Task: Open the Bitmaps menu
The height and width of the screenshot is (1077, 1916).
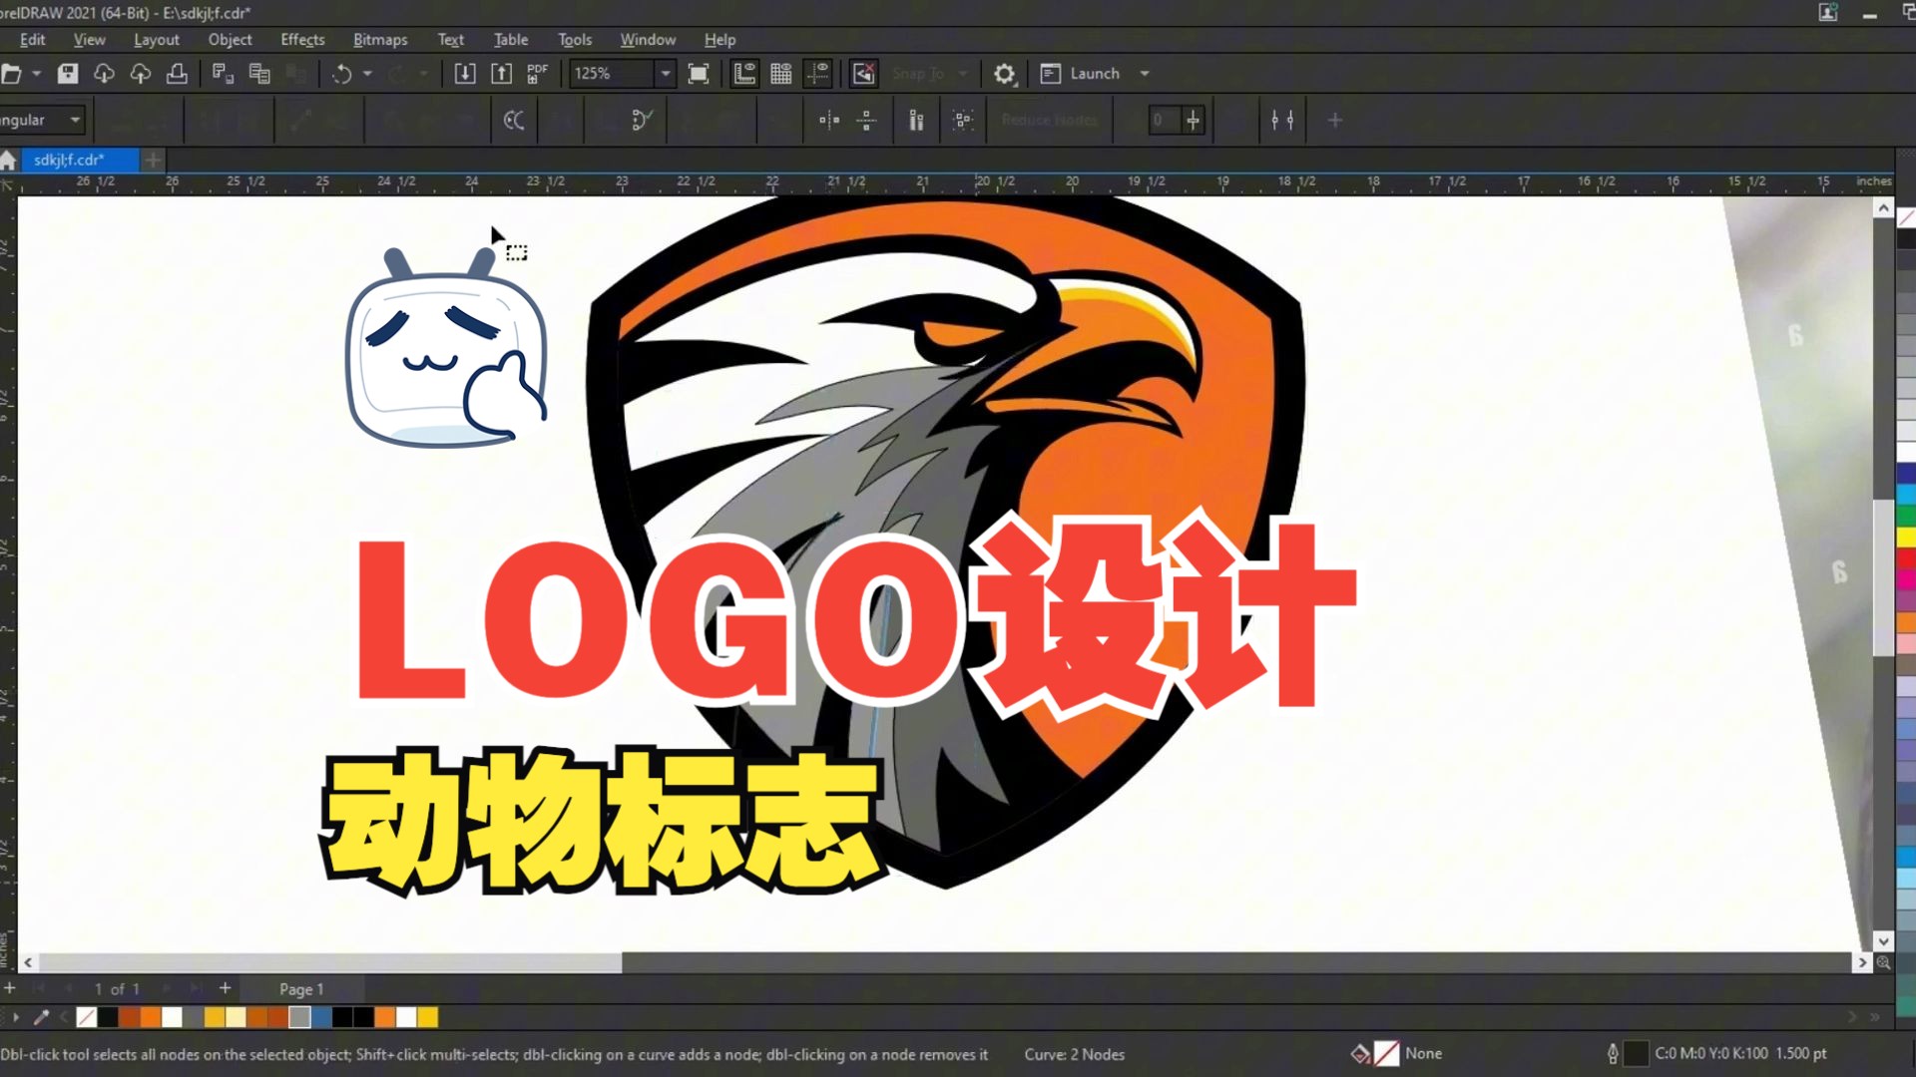Action: tap(380, 40)
